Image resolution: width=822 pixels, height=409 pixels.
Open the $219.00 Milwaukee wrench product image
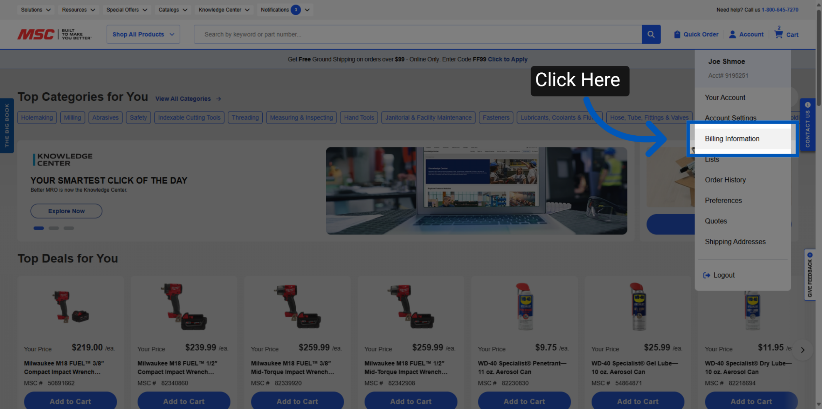pyautogui.click(x=70, y=308)
